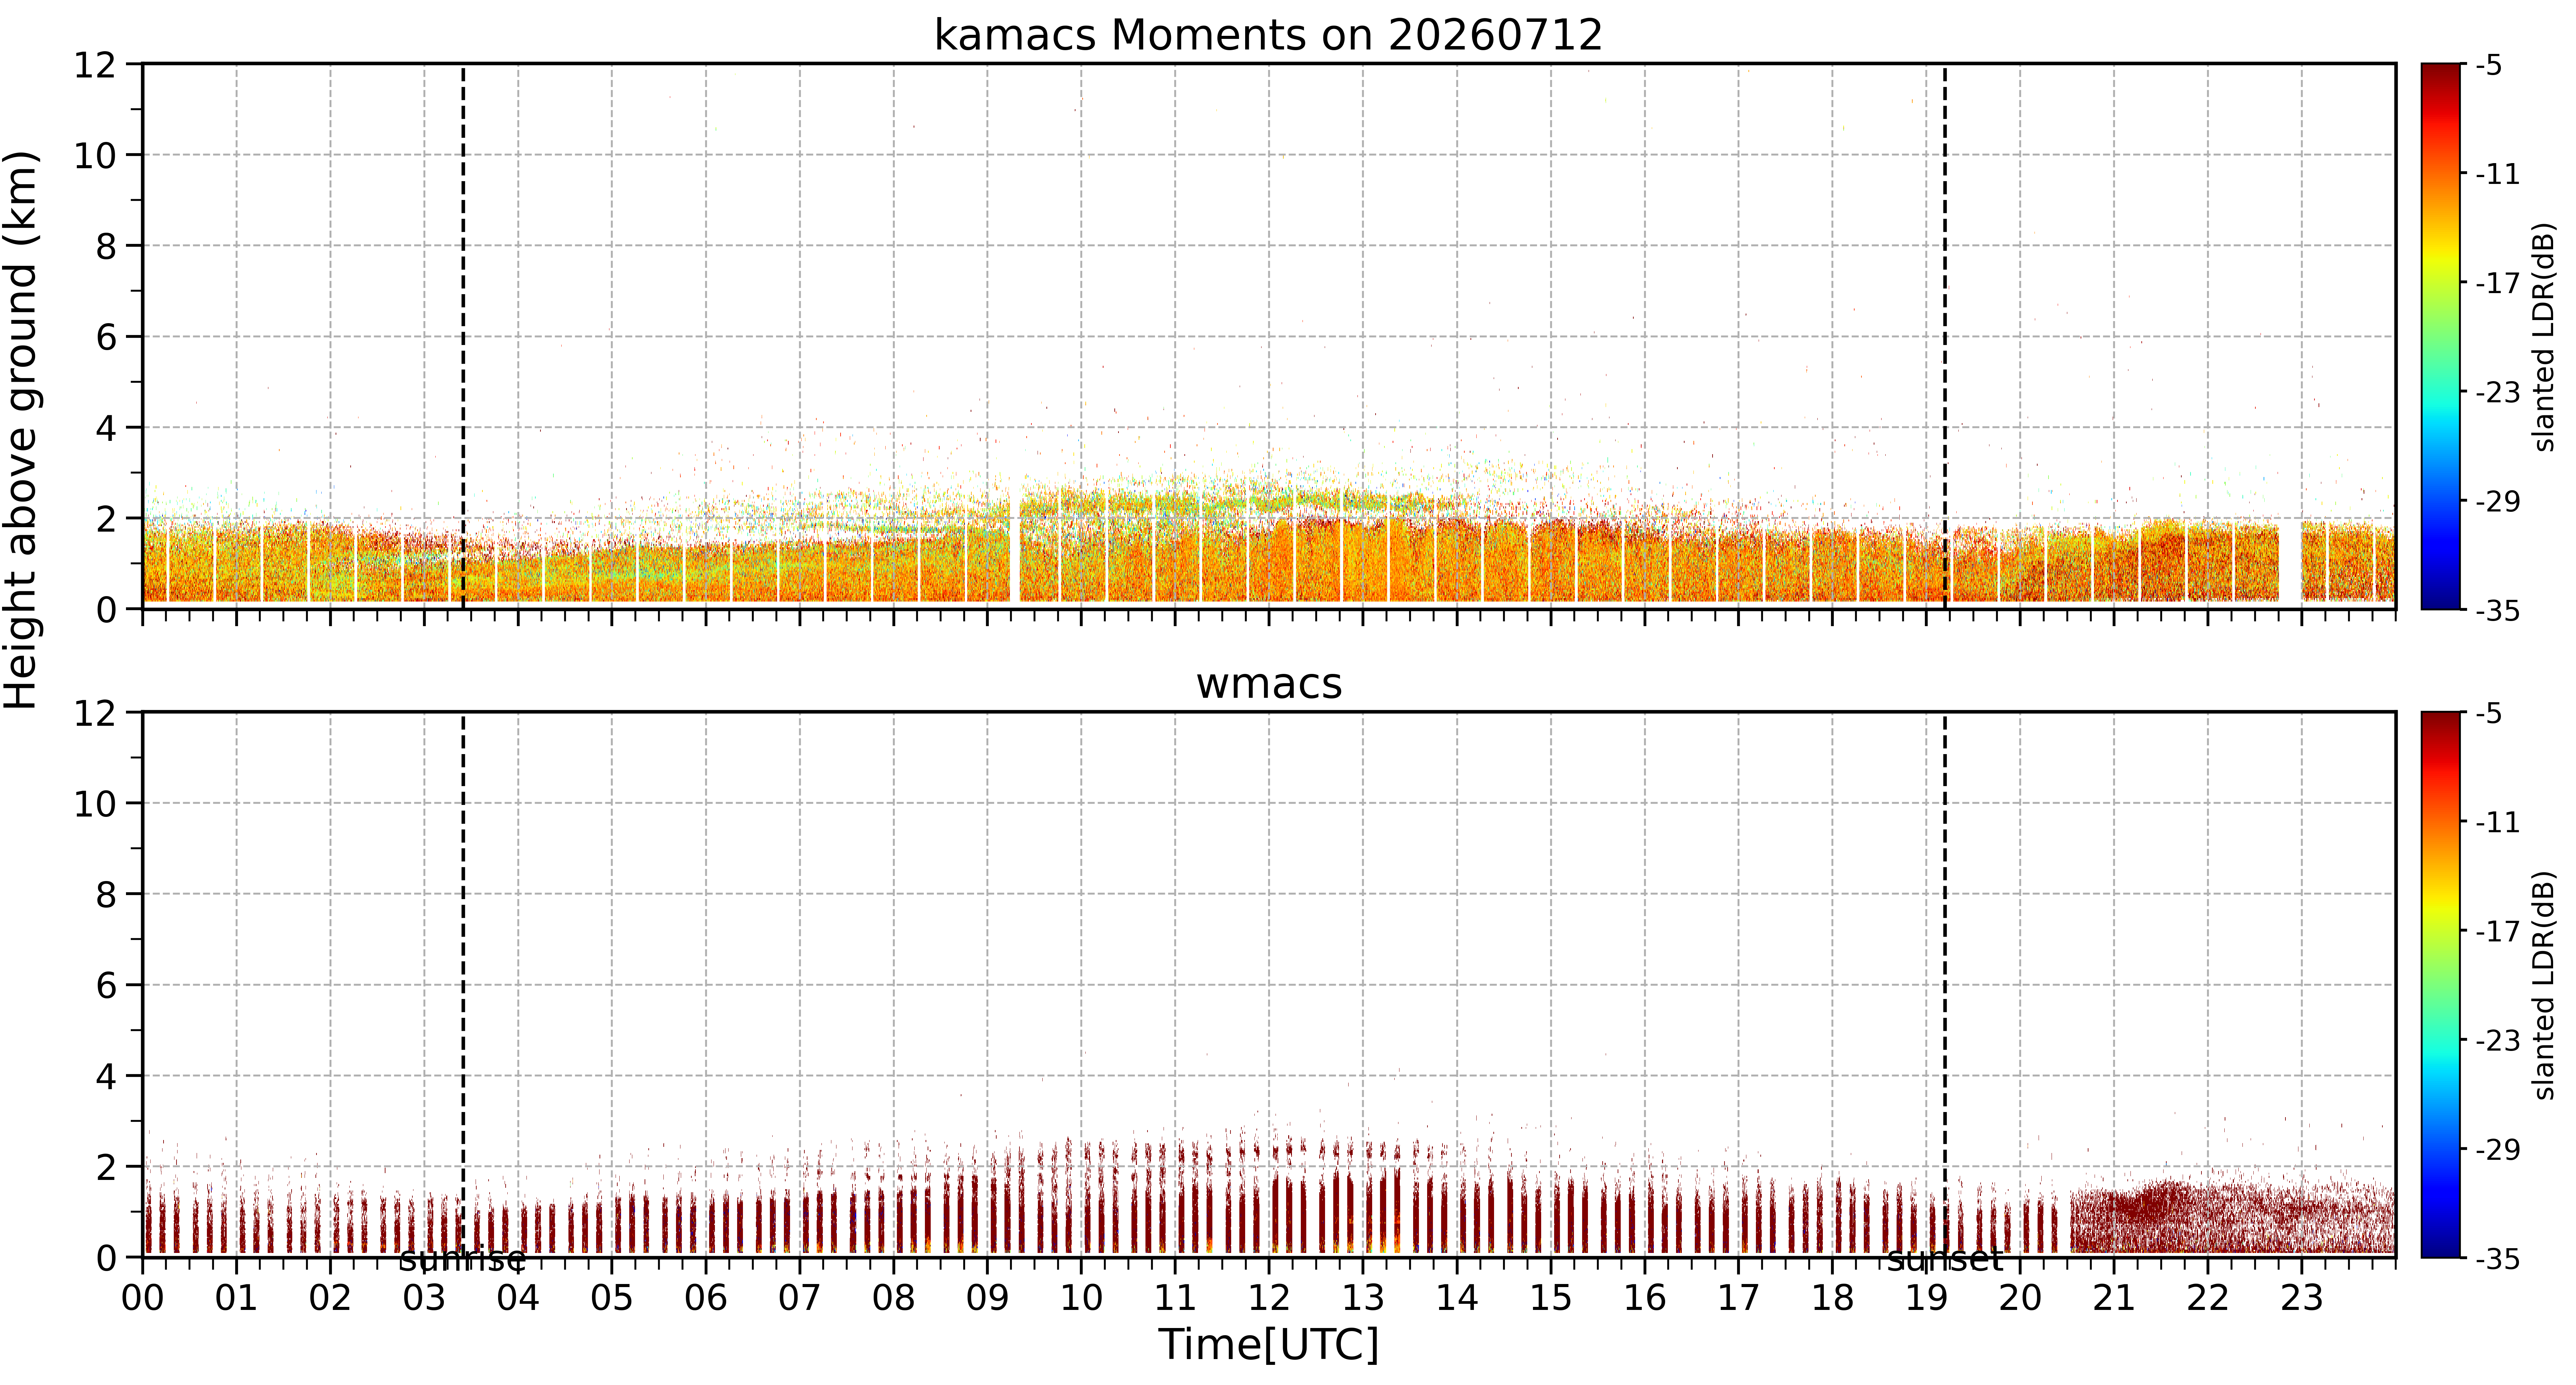Click the '8' y-tick of the wmacs panel

click(106, 894)
